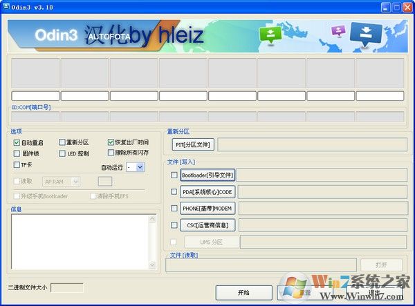Click the purple upload banner icon

coord(338,30)
